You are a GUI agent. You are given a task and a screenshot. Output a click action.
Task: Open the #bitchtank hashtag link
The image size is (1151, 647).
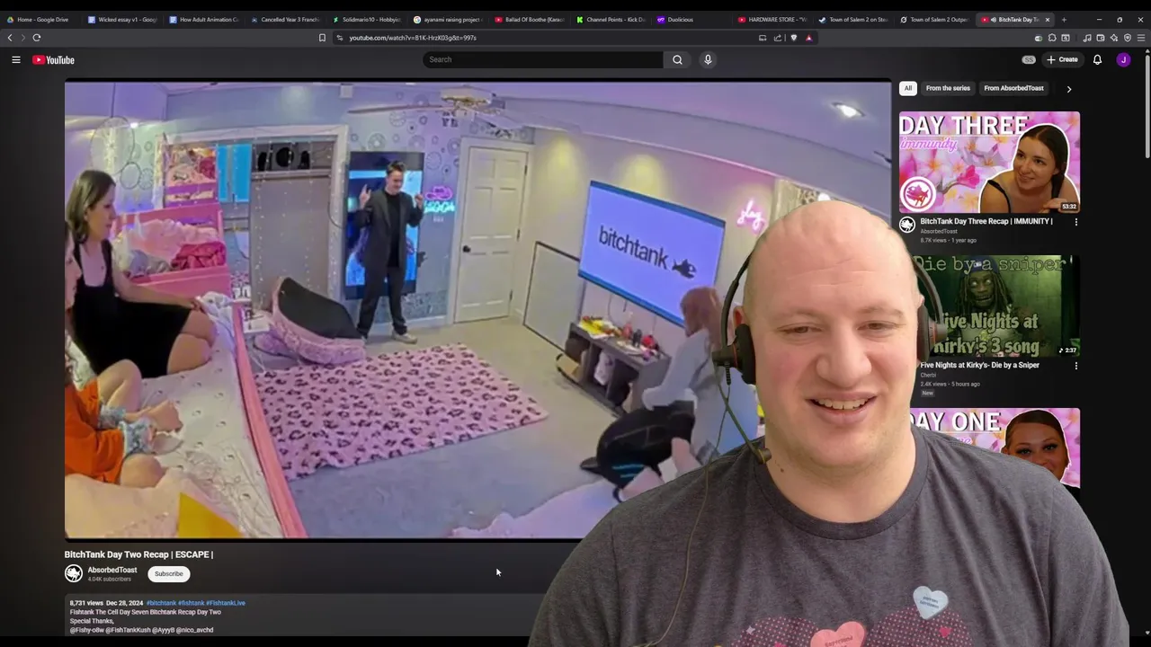[161, 603]
